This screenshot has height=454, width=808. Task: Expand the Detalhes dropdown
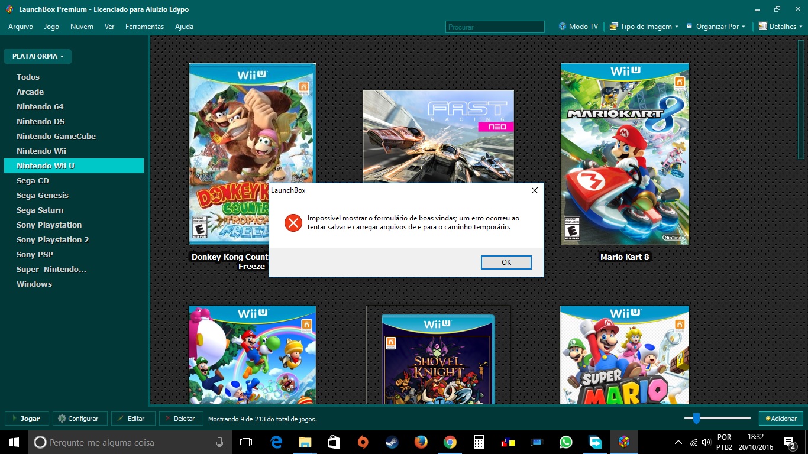(781, 27)
